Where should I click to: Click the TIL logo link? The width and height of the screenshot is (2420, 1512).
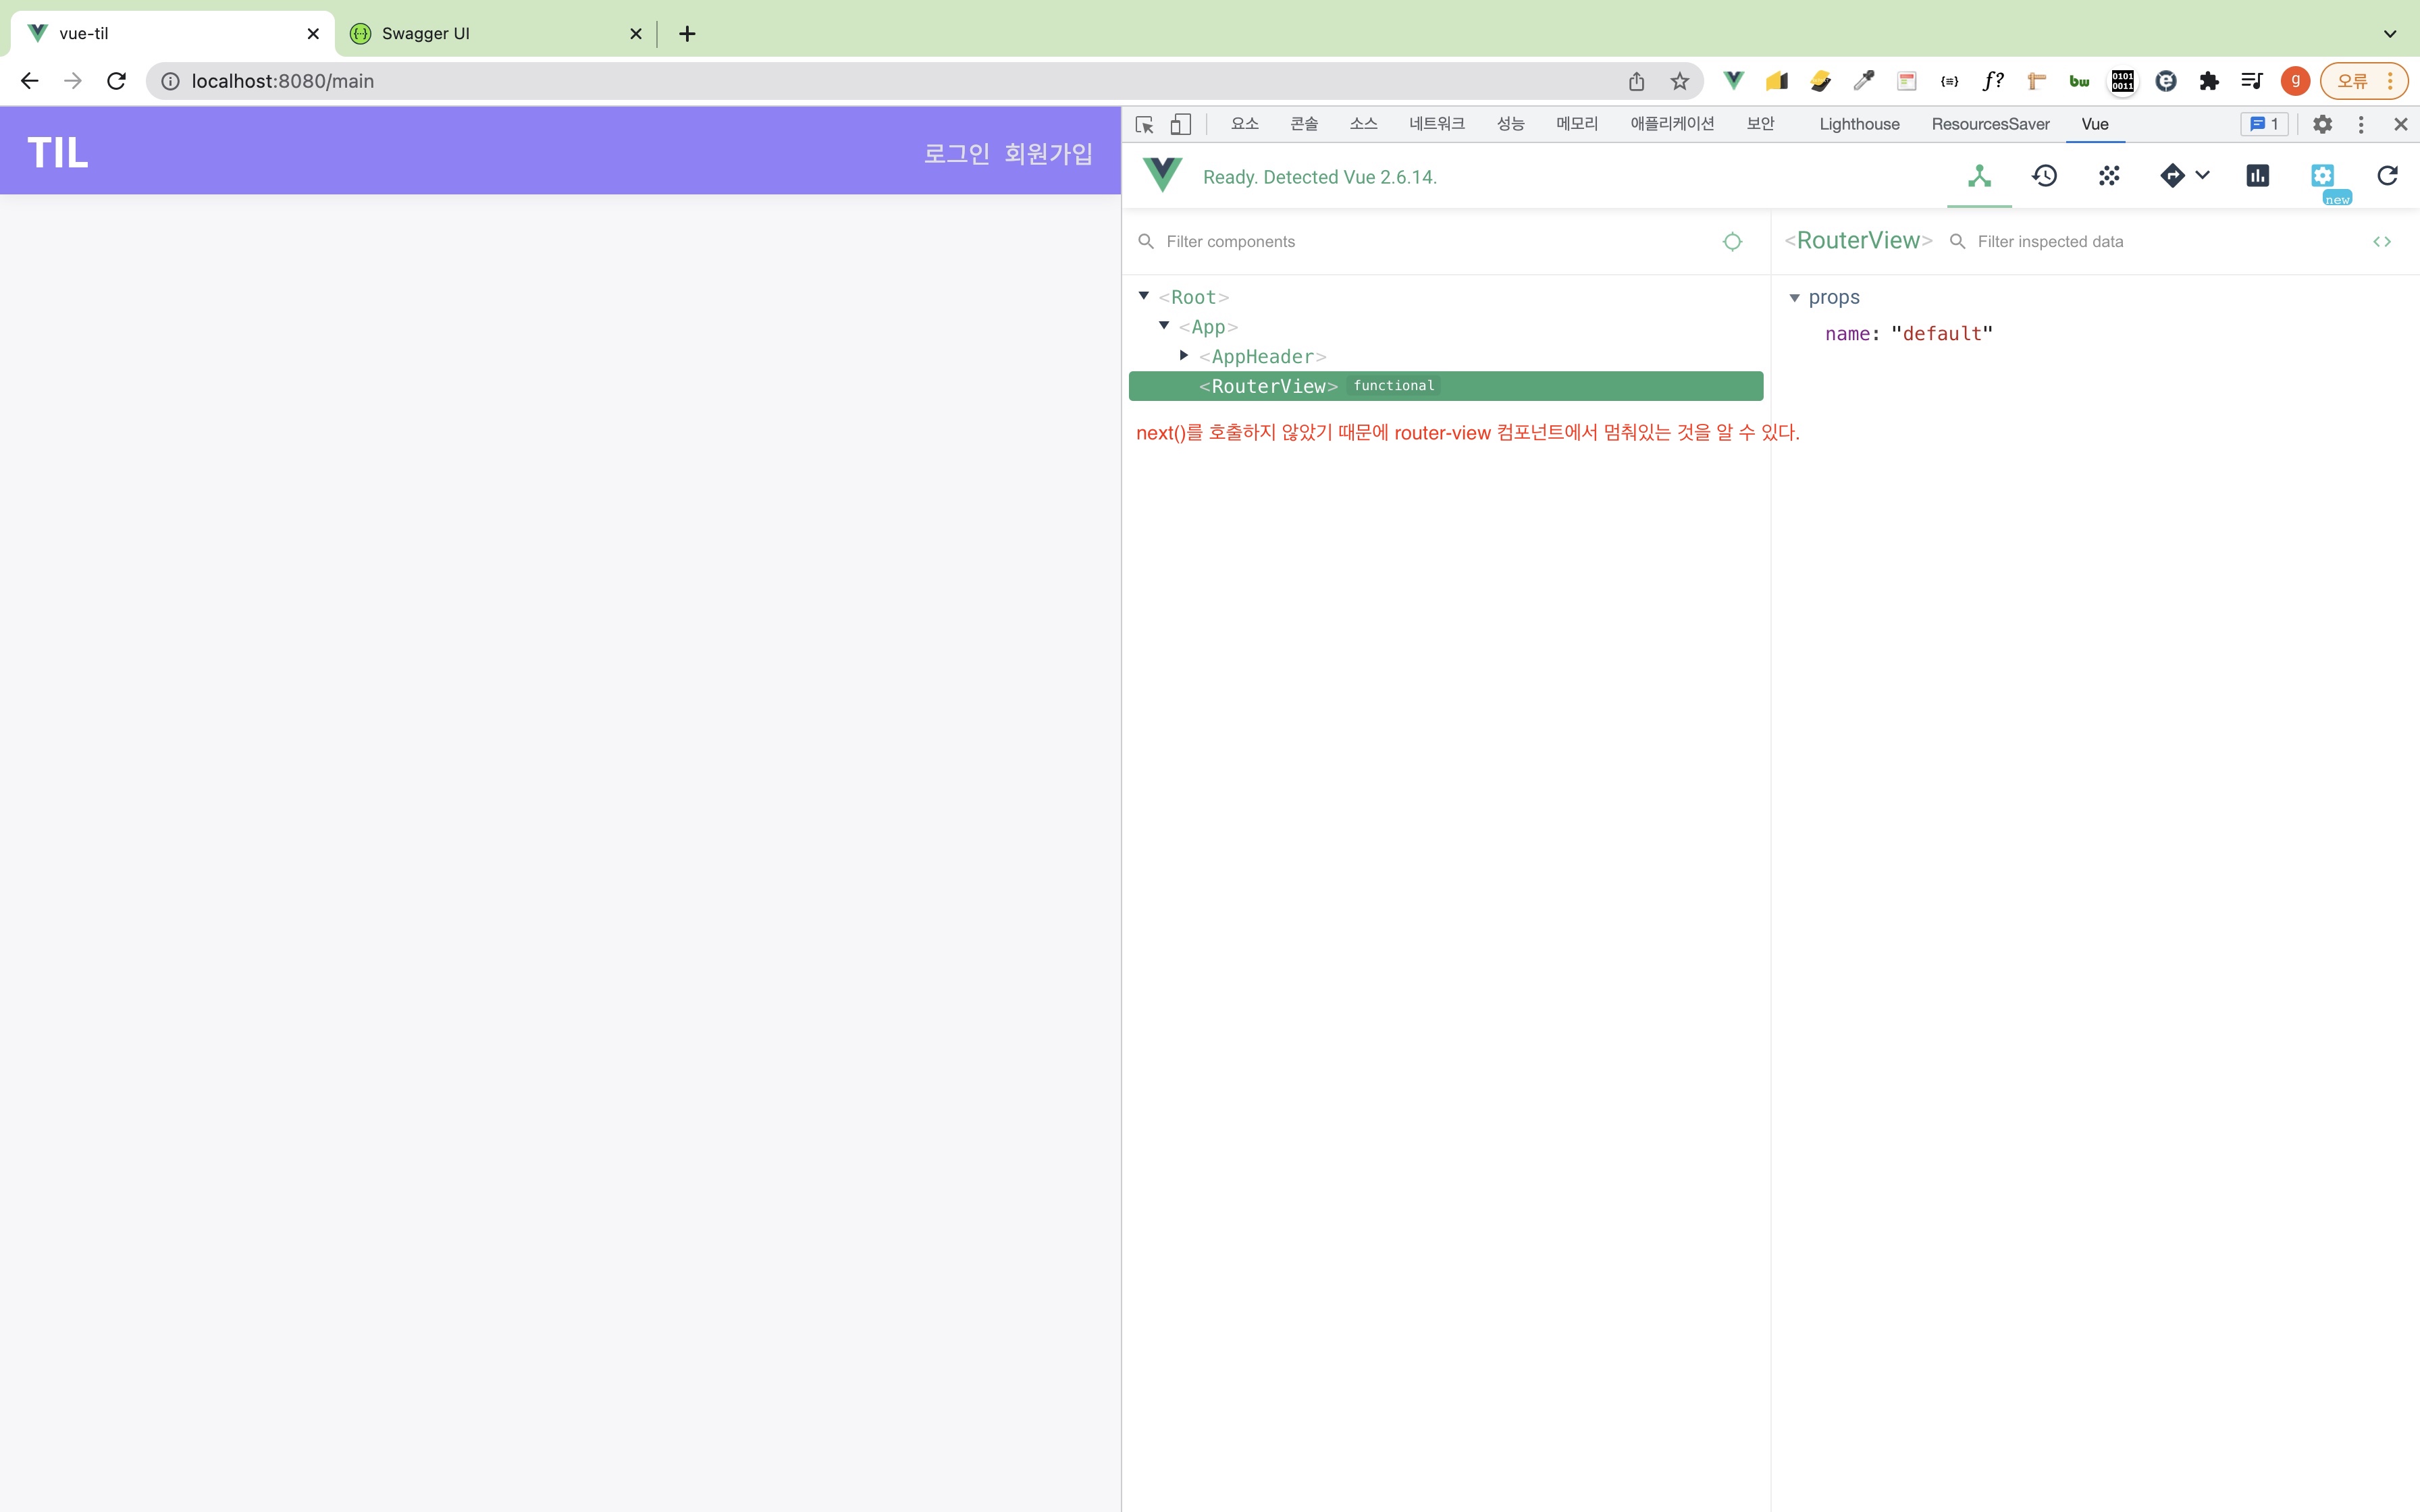point(57,153)
